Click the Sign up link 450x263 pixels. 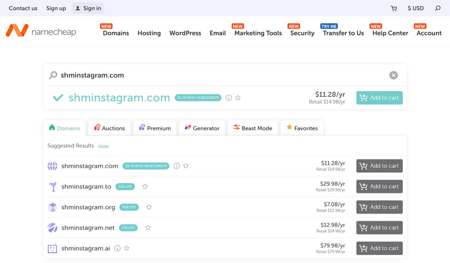[x=56, y=8]
